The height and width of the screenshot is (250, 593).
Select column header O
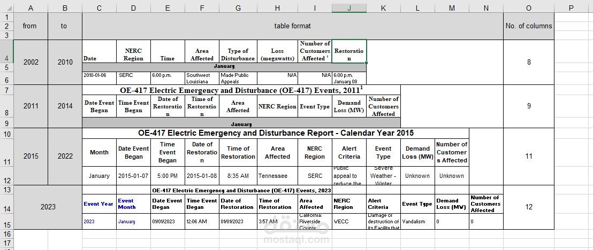528,8
